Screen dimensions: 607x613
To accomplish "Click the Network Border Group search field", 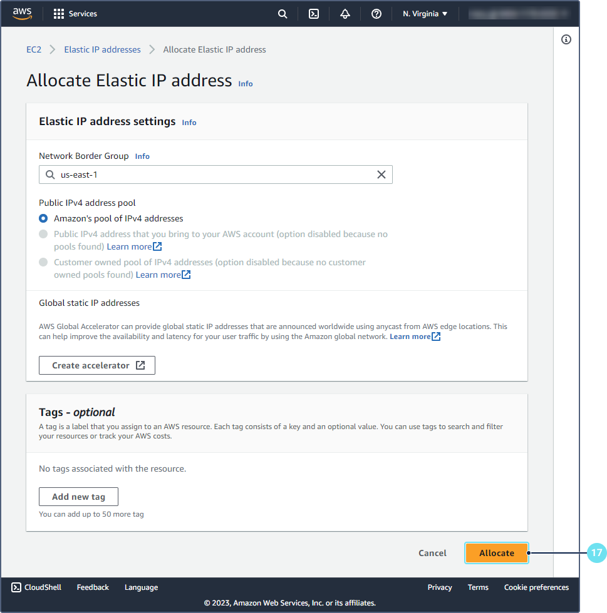I will pyautogui.click(x=213, y=175).
